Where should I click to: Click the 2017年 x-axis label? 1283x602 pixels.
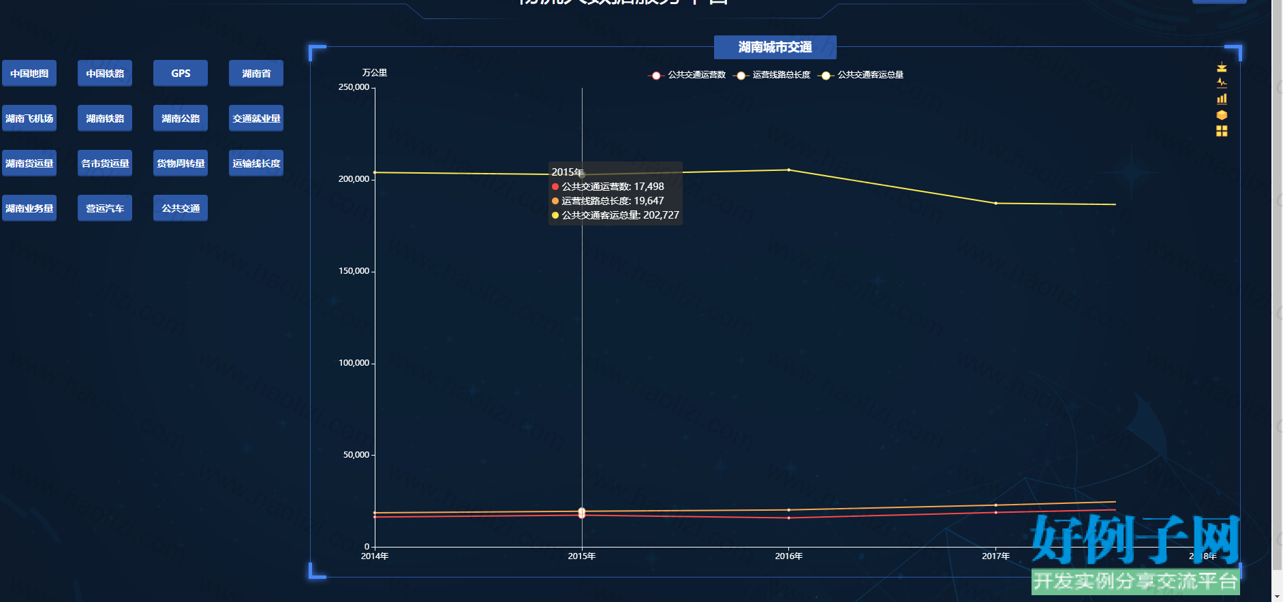click(995, 556)
